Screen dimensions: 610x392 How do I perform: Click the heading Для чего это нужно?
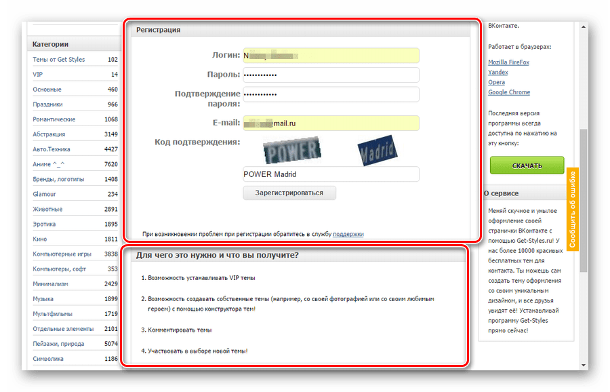coord(218,256)
